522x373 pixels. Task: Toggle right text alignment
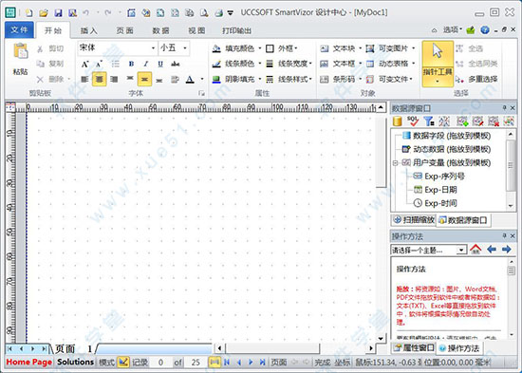[x=114, y=80]
